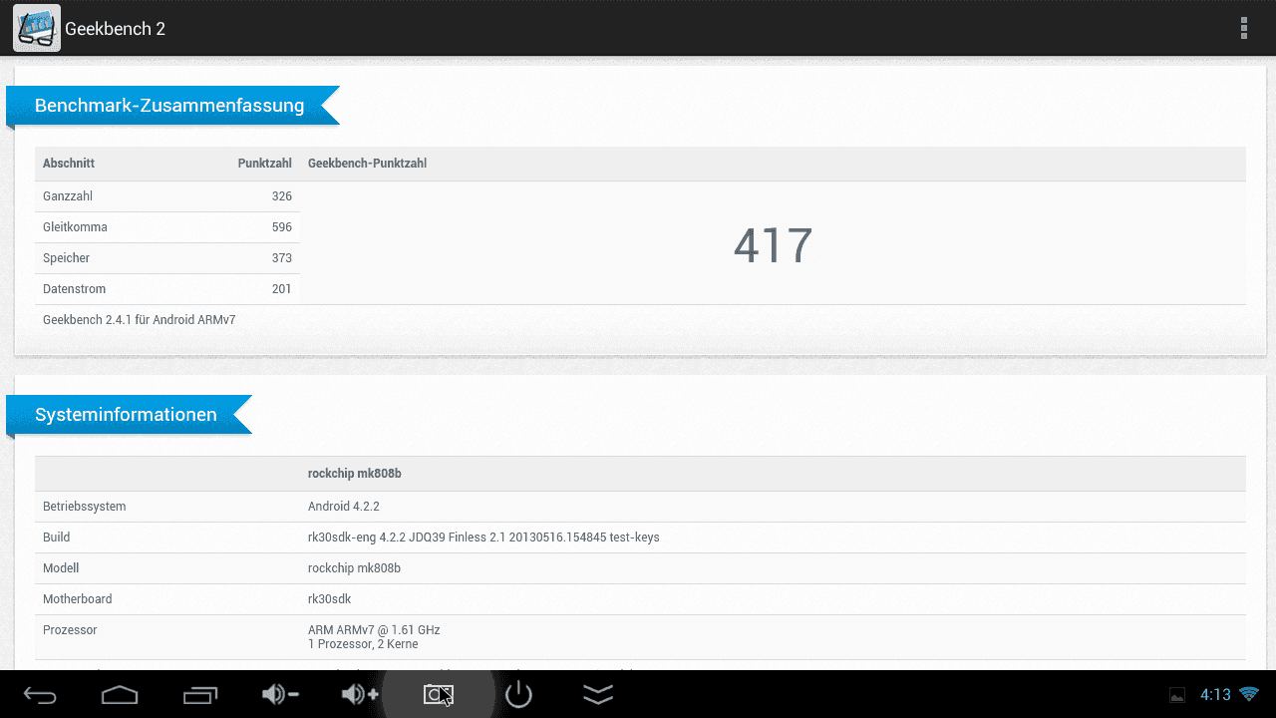Tap the rockchip mk808b table header
1276x718 pixels.
[x=354, y=474]
